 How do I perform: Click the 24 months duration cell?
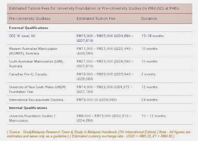[x=148, y=100]
